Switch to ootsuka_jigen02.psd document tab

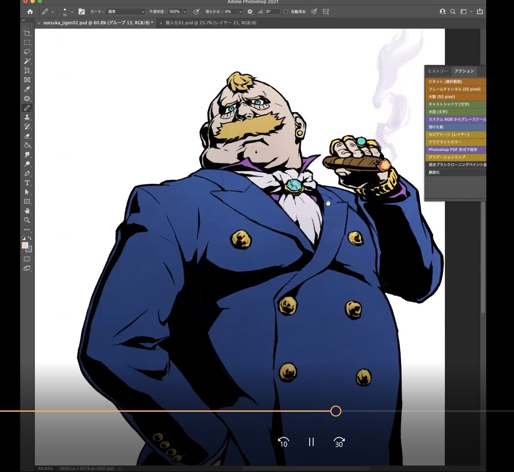tap(98, 22)
